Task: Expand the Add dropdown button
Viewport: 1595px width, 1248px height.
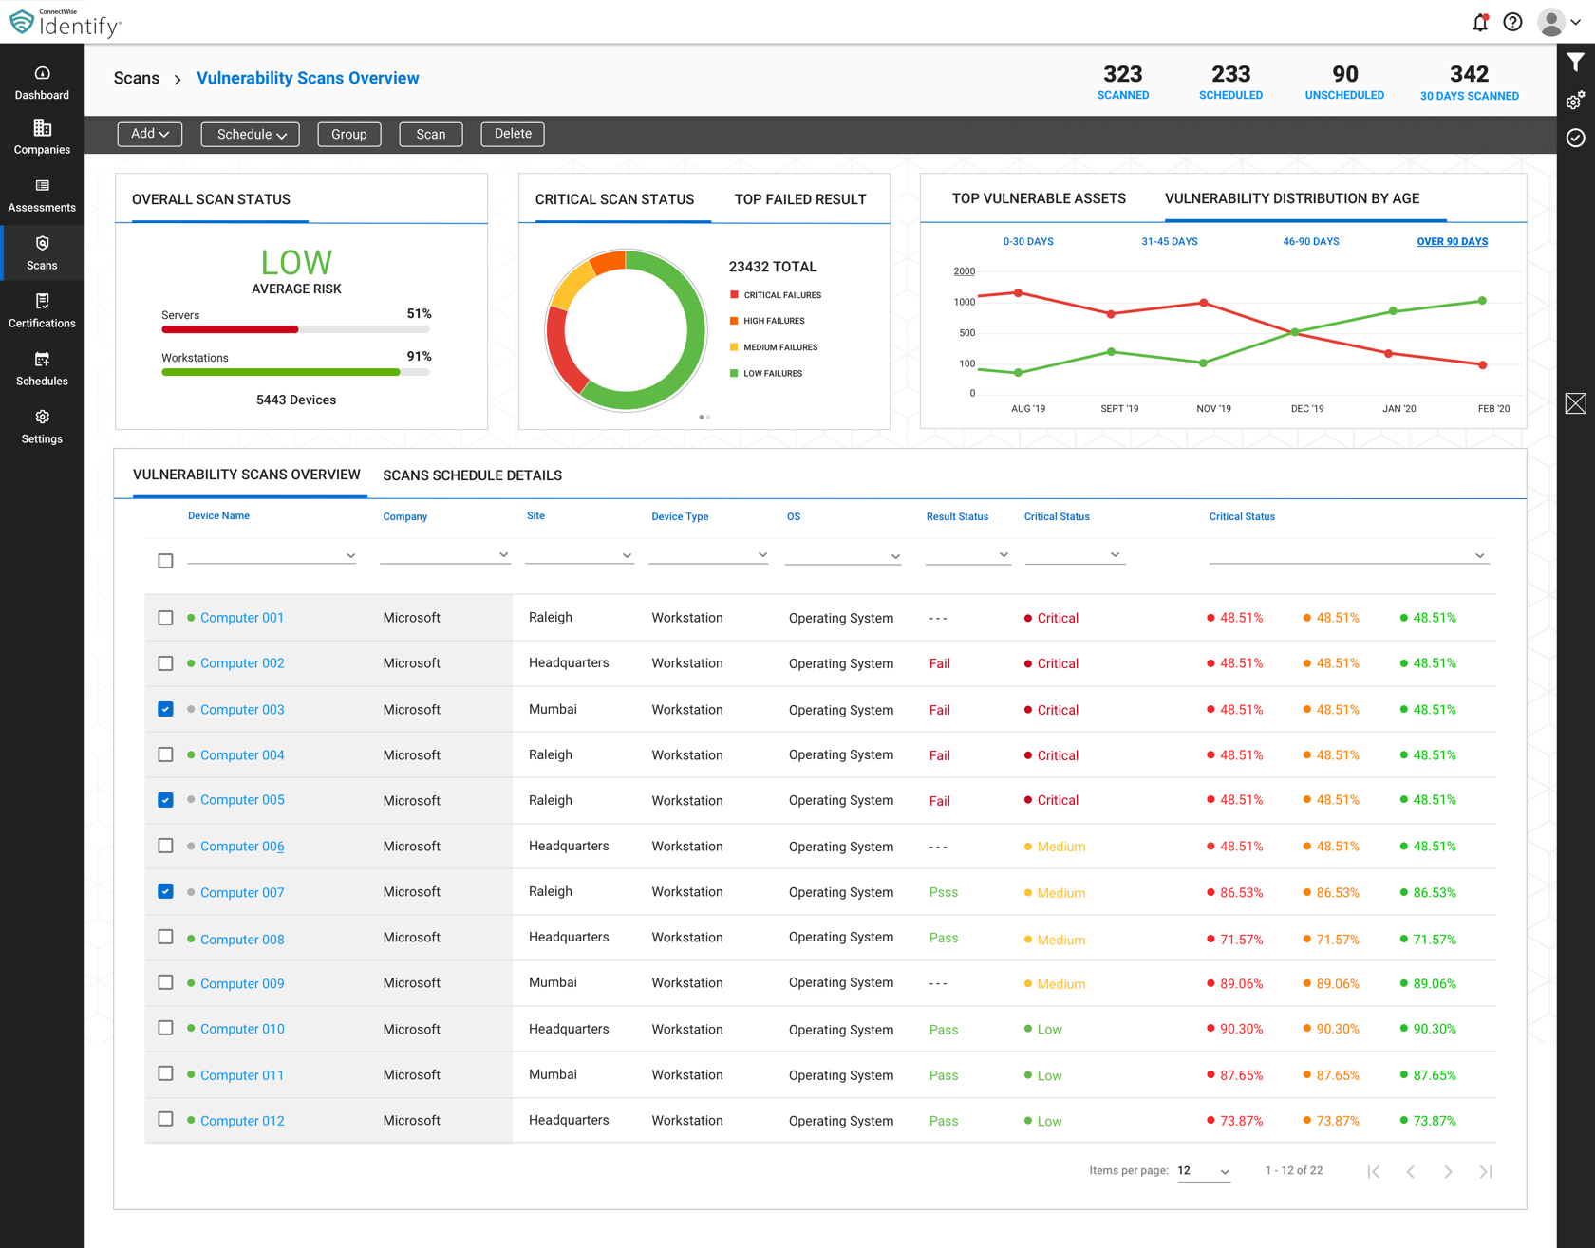Action: [150, 134]
